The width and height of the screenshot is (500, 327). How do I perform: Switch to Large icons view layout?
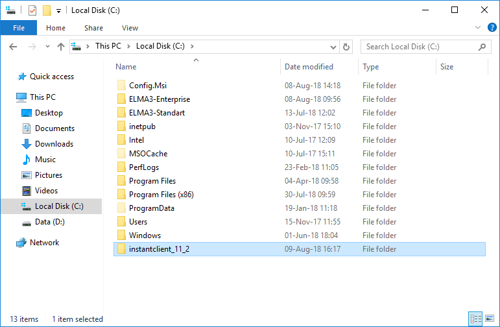[489, 319]
